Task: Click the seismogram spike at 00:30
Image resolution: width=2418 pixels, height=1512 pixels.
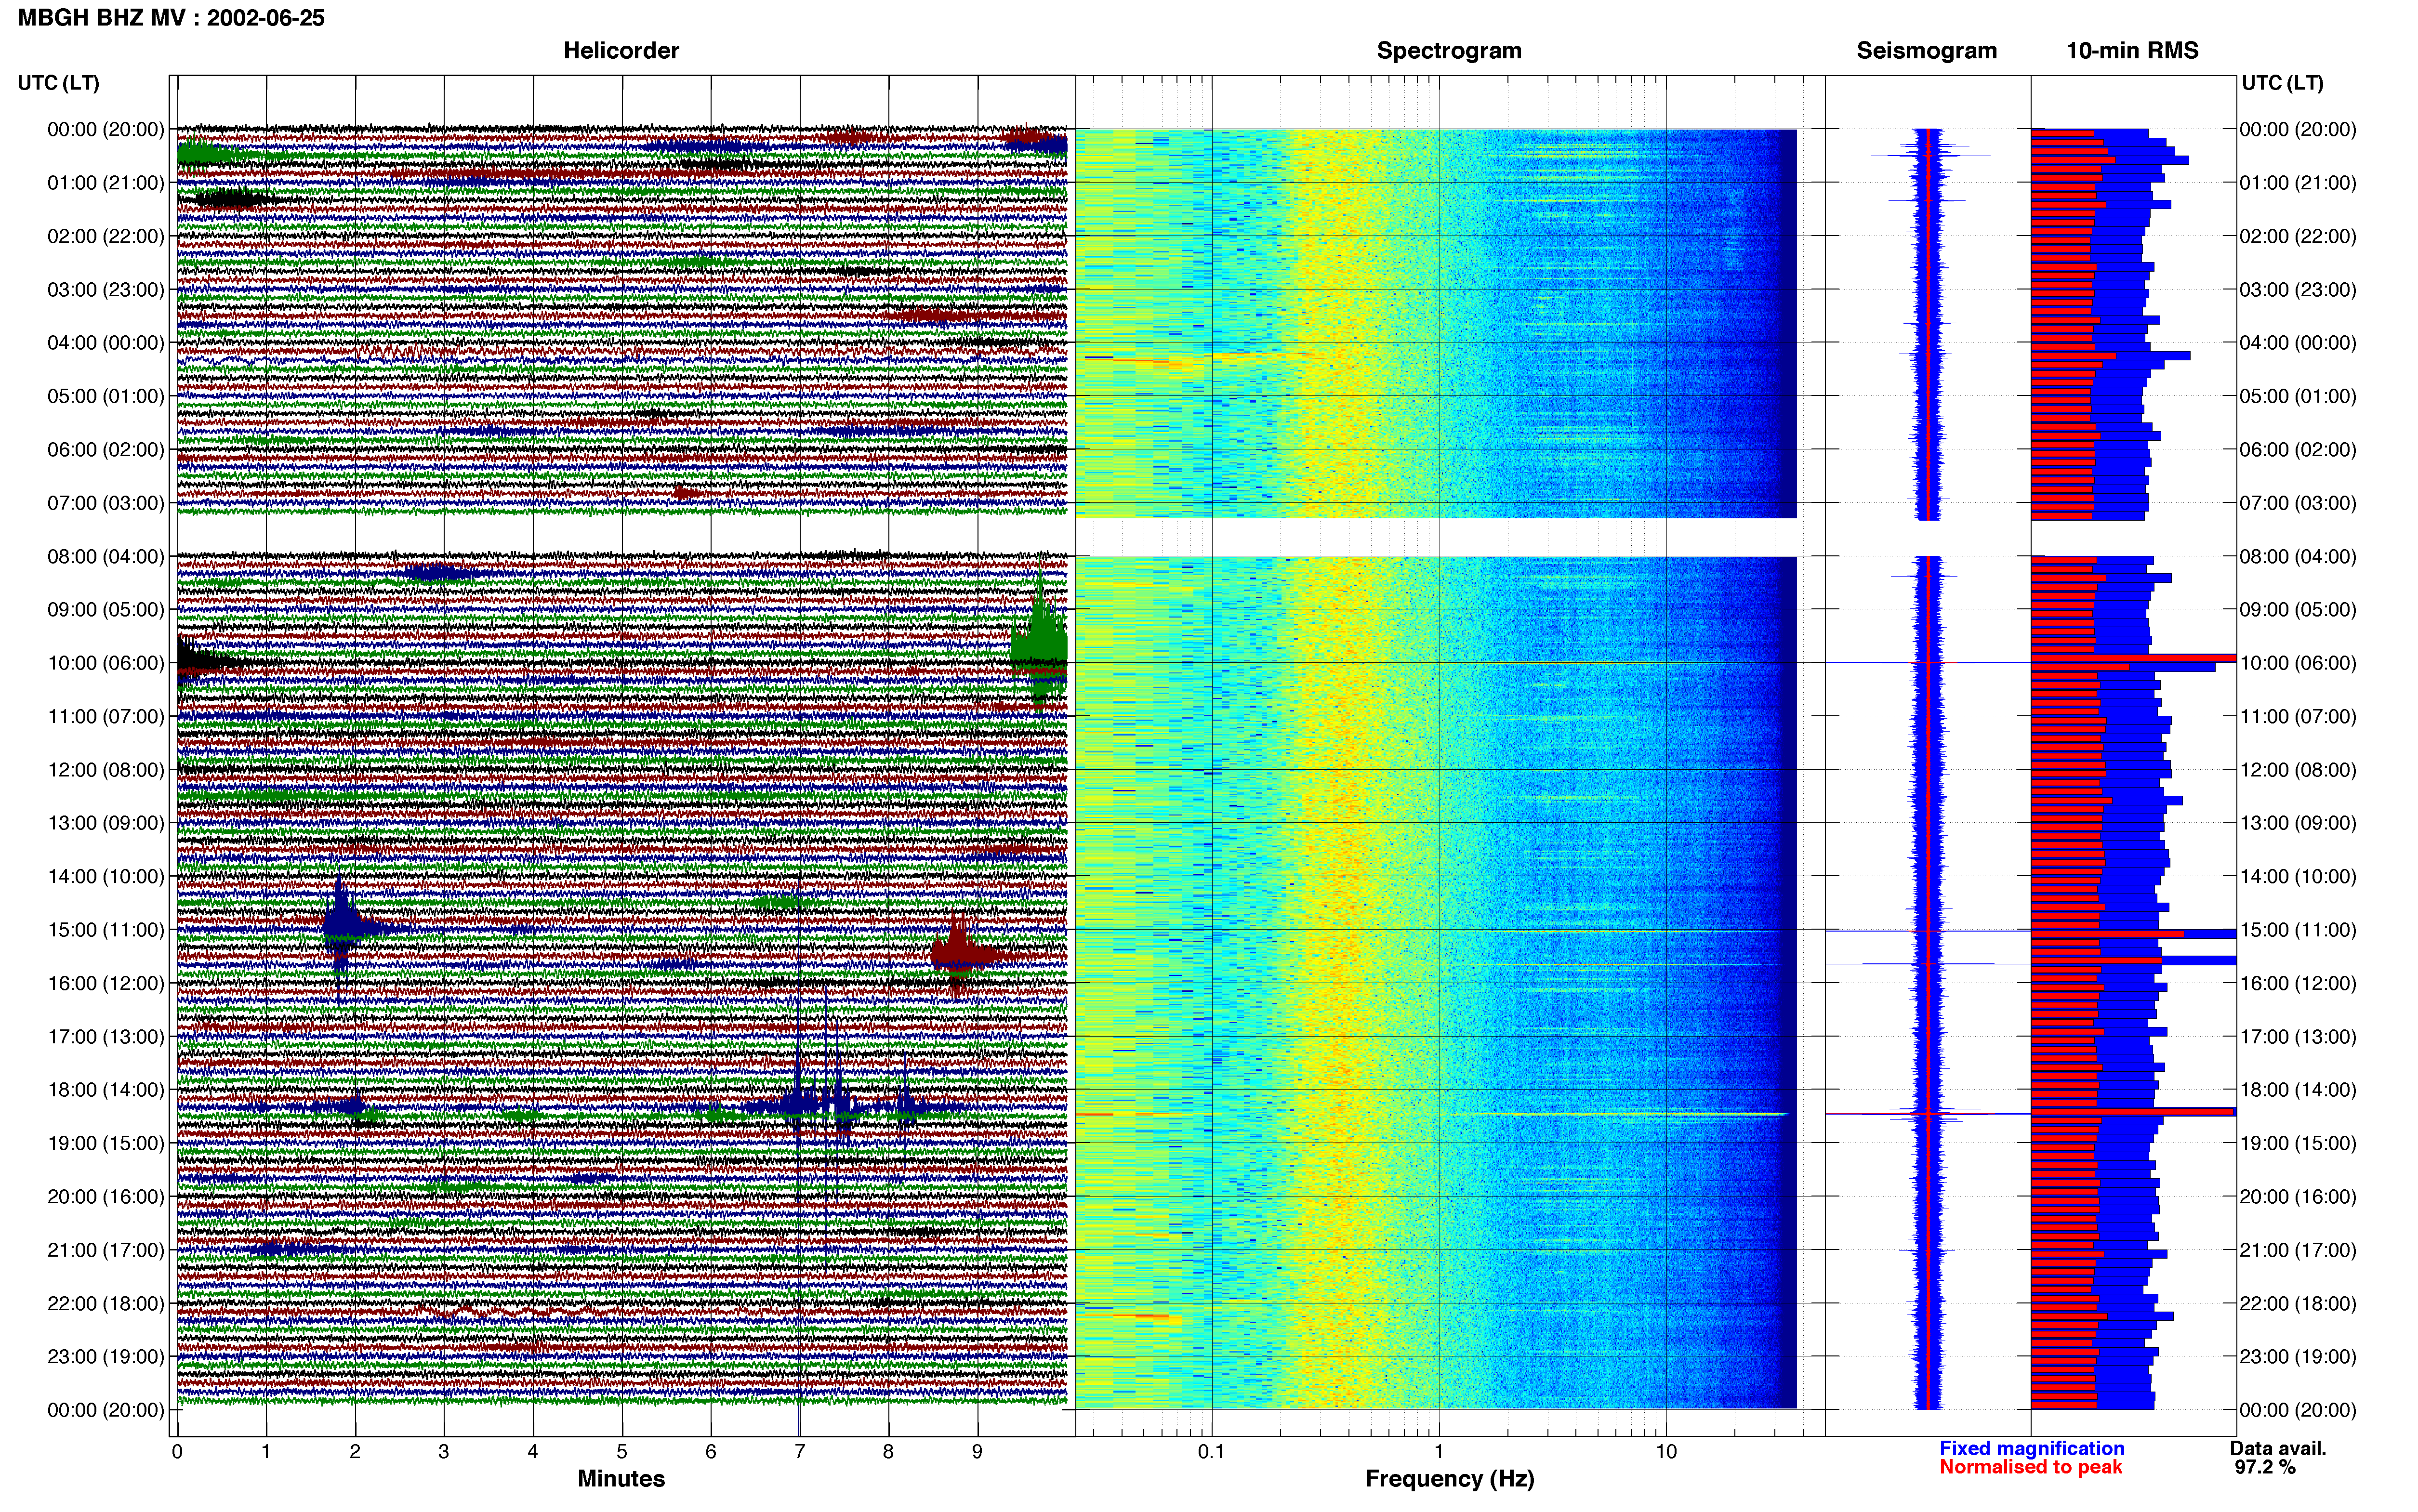Action: coord(1930,155)
